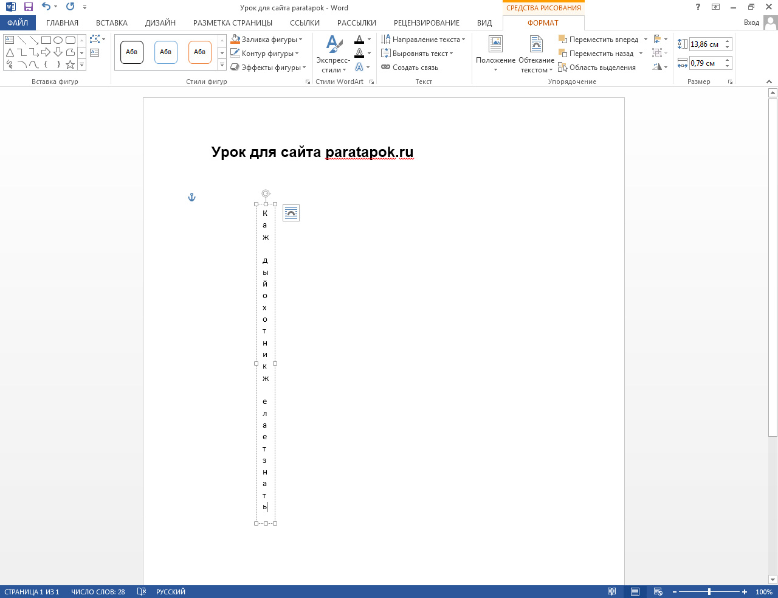Open the Rotate objects dropdown
Screen dimensions: 778x598
pos(660,68)
